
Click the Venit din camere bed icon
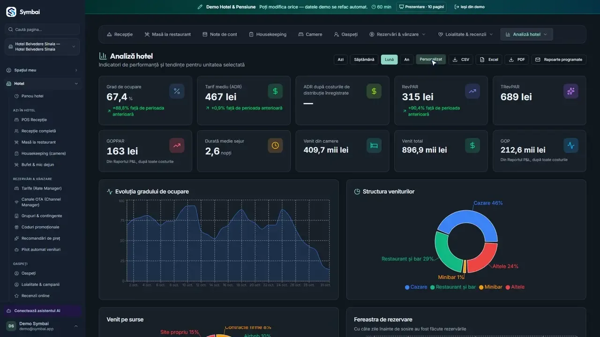(x=374, y=146)
